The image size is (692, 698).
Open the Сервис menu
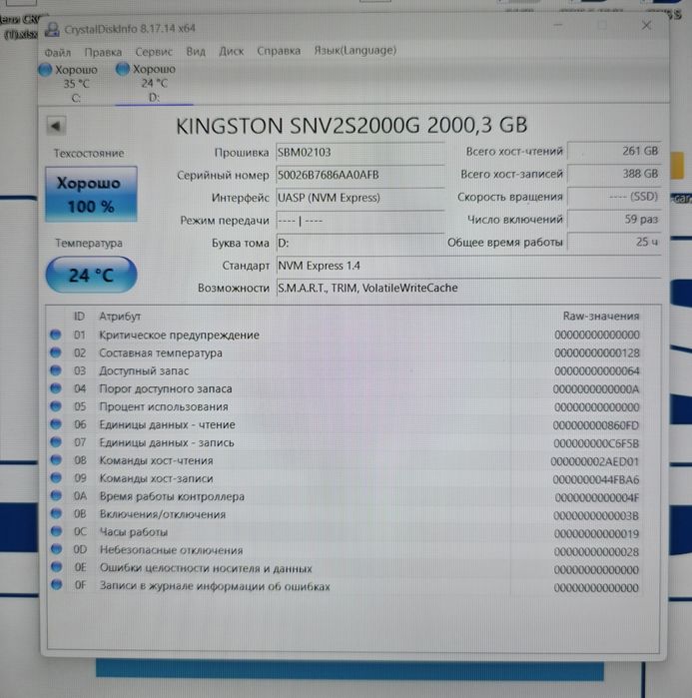pos(154,52)
